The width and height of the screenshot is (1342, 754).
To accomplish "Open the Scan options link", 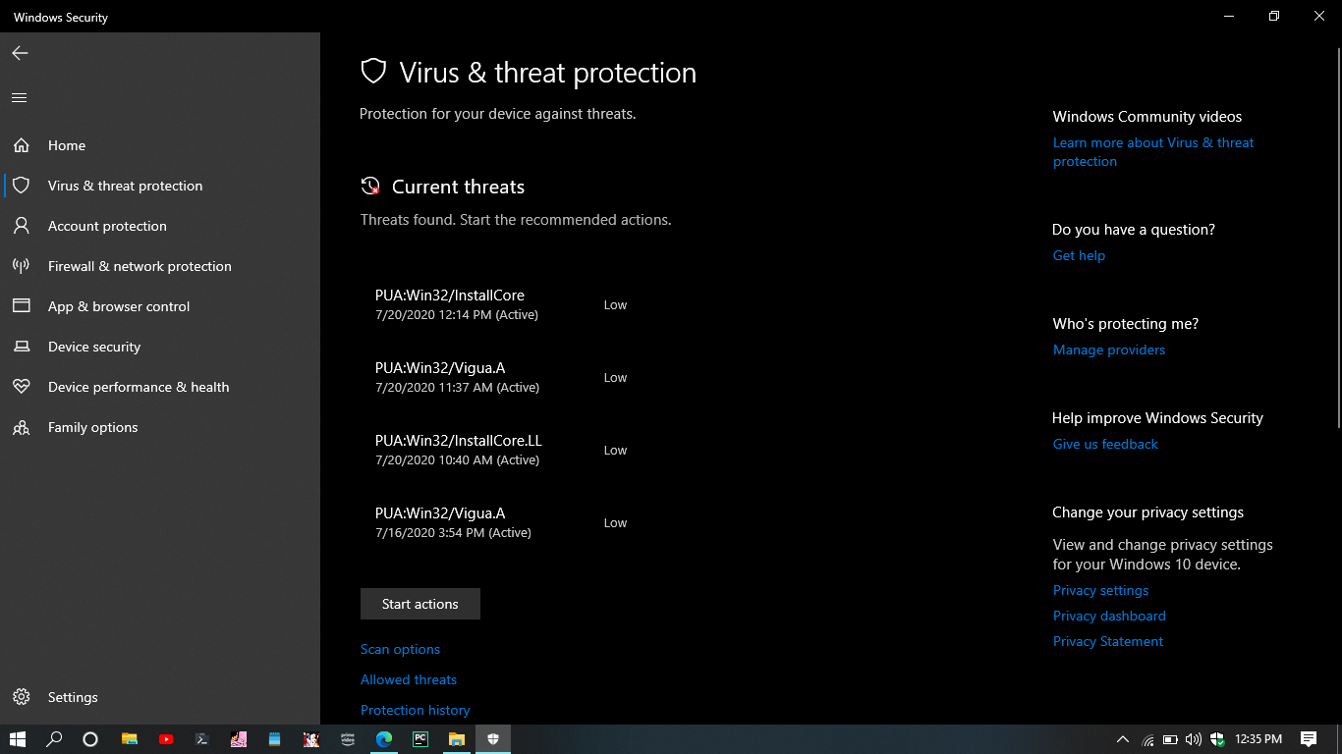I will click(x=400, y=649).
